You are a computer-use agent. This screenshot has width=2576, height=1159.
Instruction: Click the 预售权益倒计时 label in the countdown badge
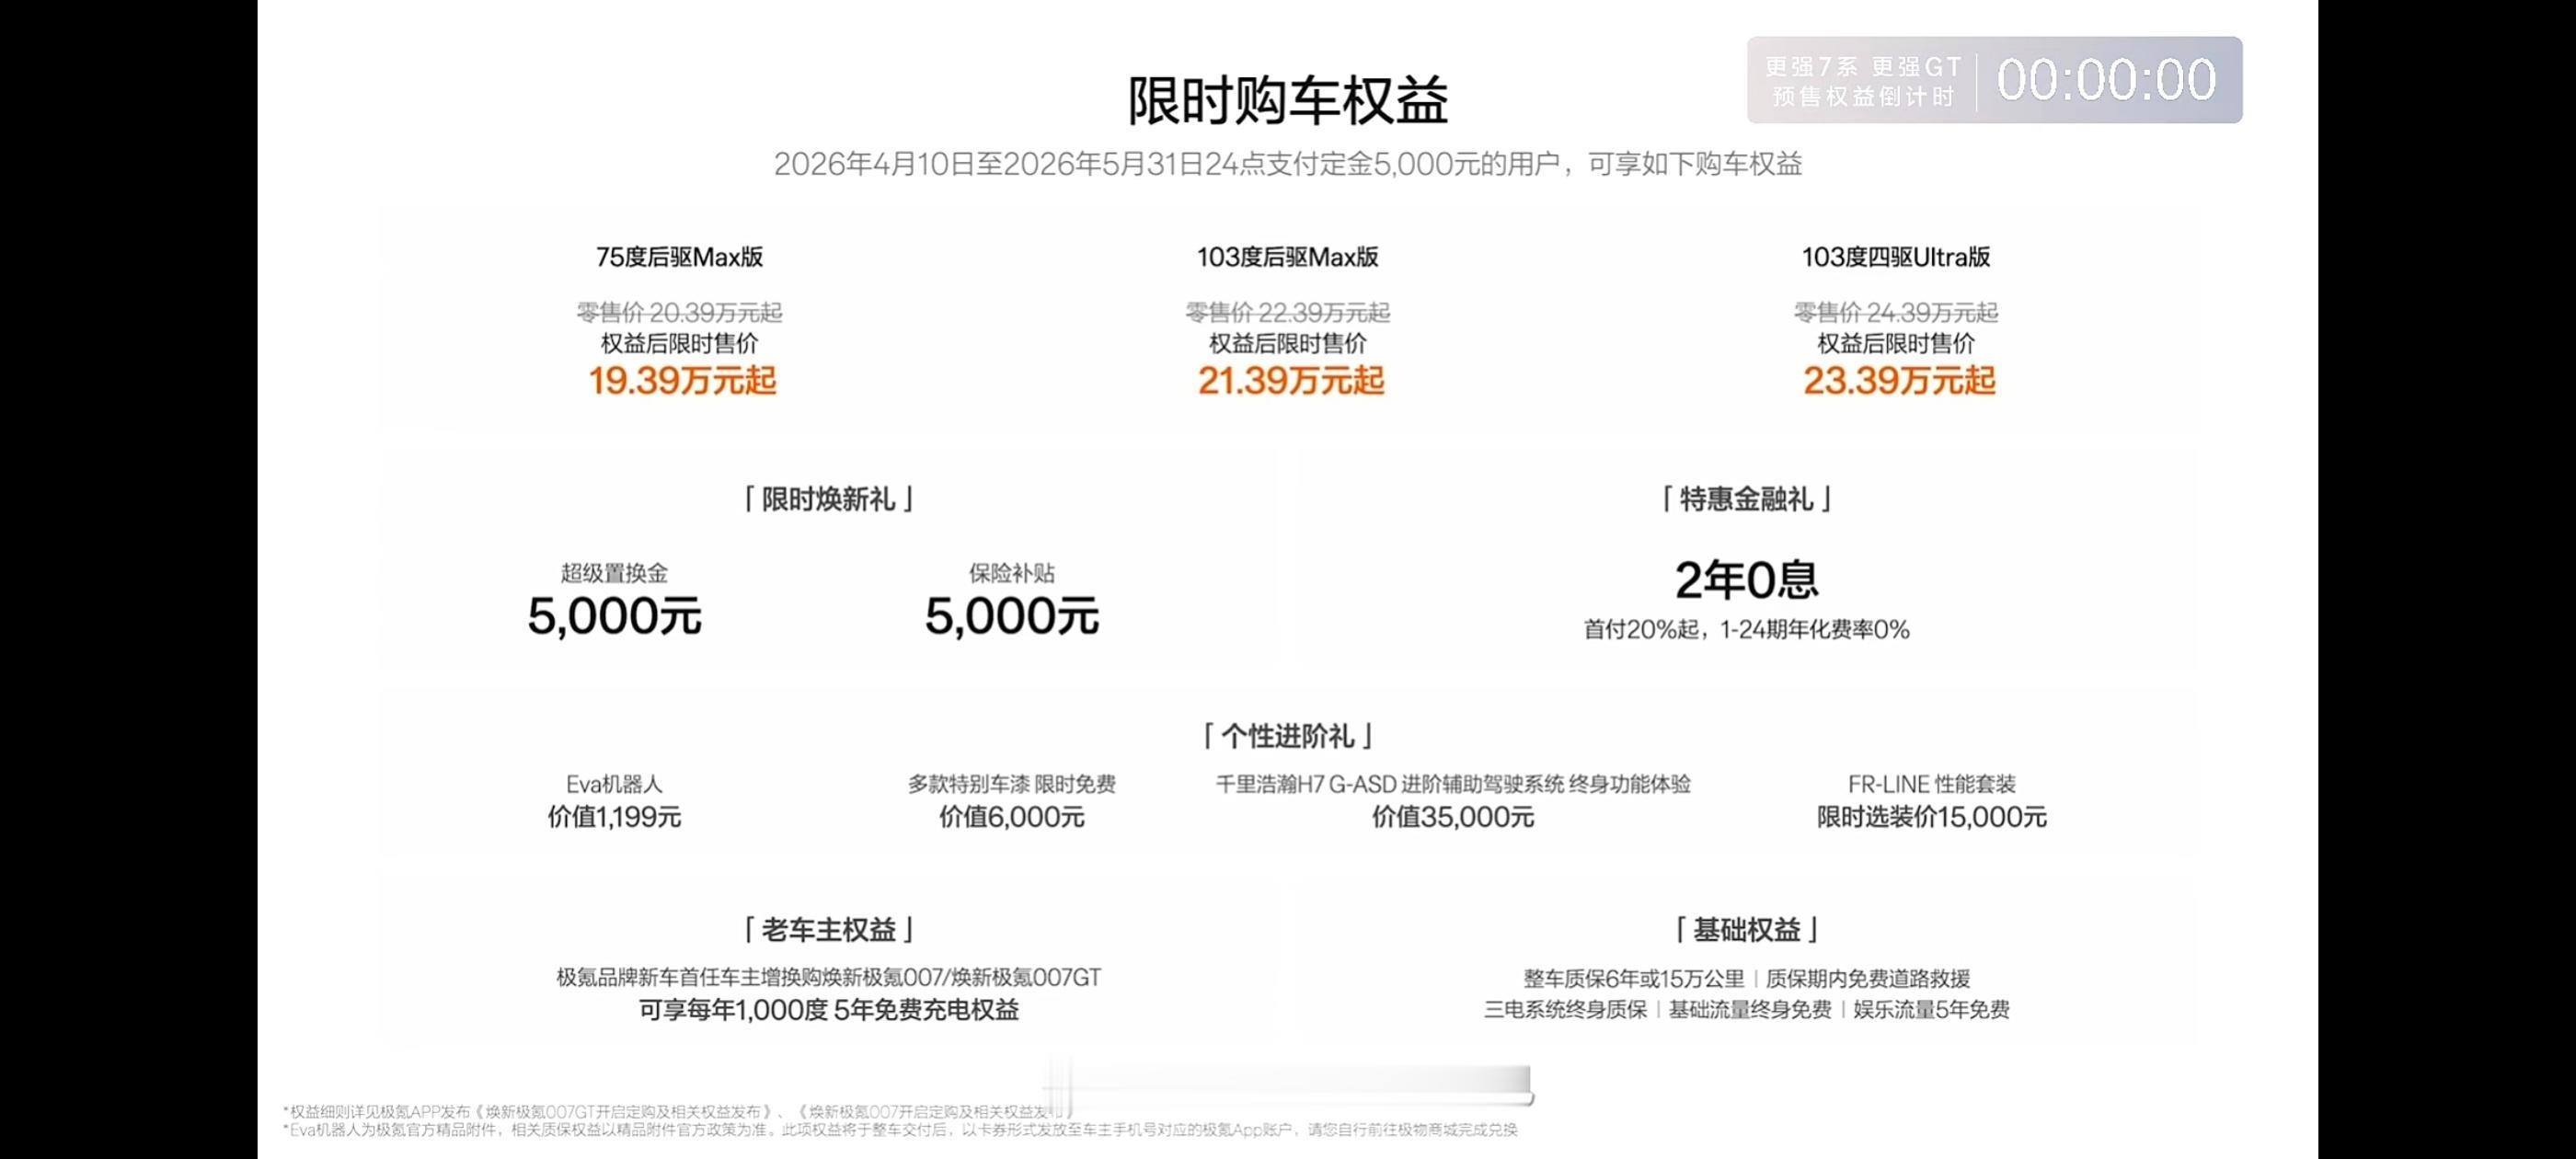coord(1863,97)
